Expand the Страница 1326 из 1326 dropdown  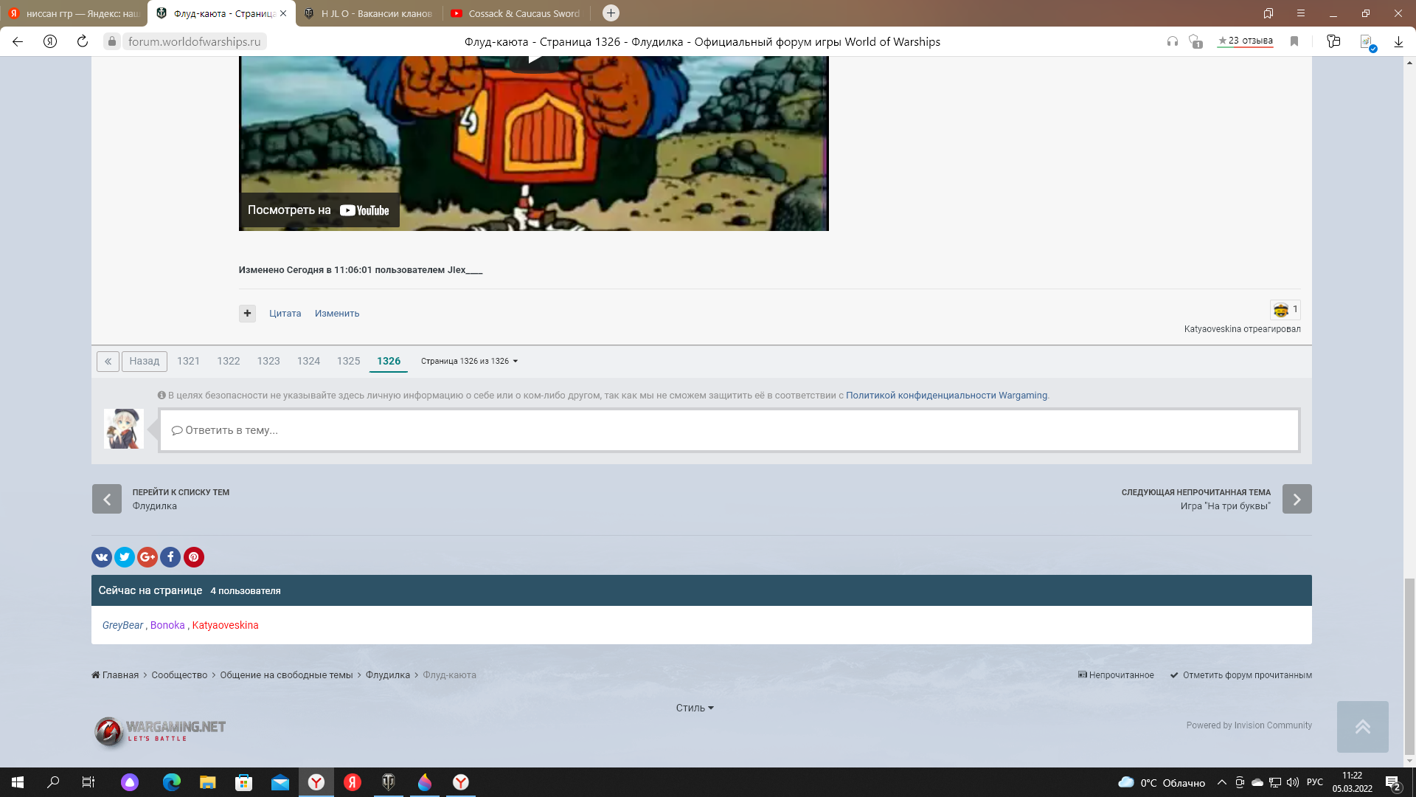coord(469,361)
